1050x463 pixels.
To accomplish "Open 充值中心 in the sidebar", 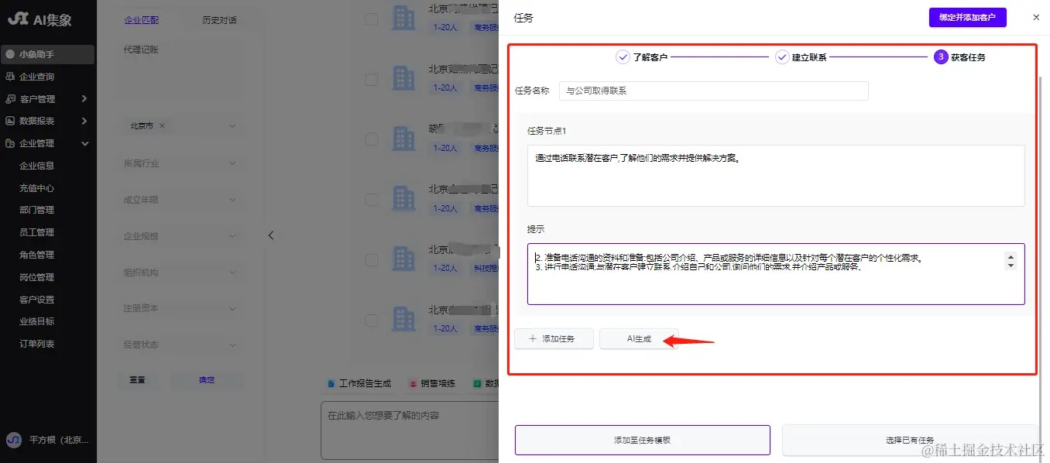I will pyautogui.click(x=36, y=188).
